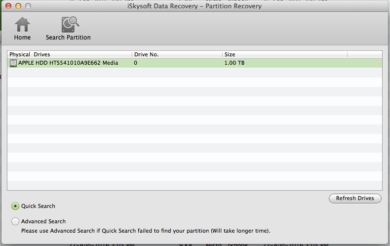The width and height of the screenshot is (390, 246).
Task: Sort by the Size column header
Action: coord(285,54)
